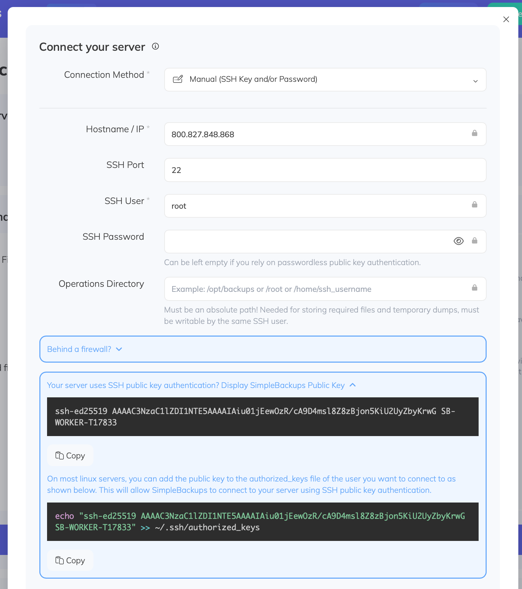Image resolution: width=522 pixels, height=589 pixels.
Task: Click the Operations Directory label
Action: click(101, 284)
